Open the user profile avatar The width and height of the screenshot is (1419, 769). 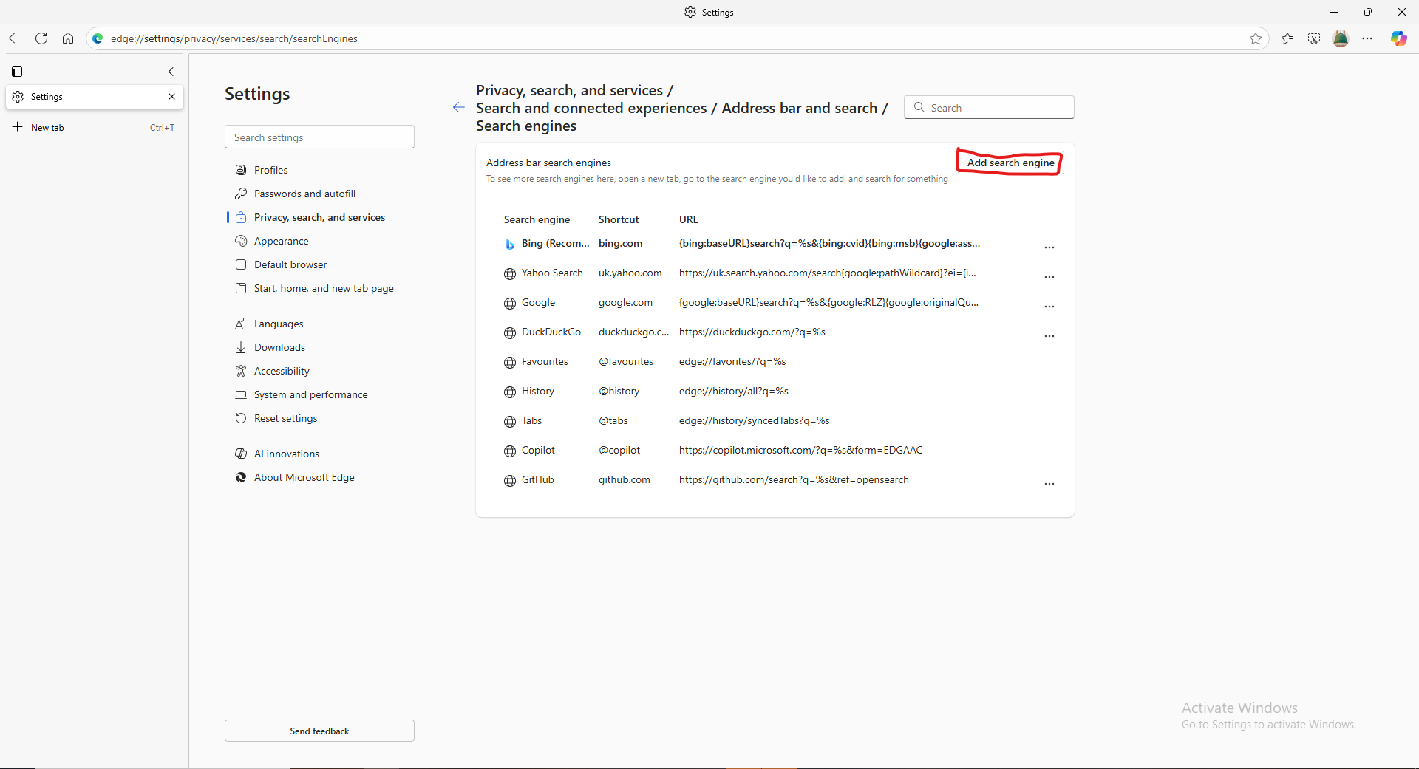click(1341, 38)
